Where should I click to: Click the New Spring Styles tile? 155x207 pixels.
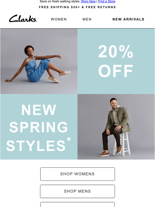(x=39, y=127)
